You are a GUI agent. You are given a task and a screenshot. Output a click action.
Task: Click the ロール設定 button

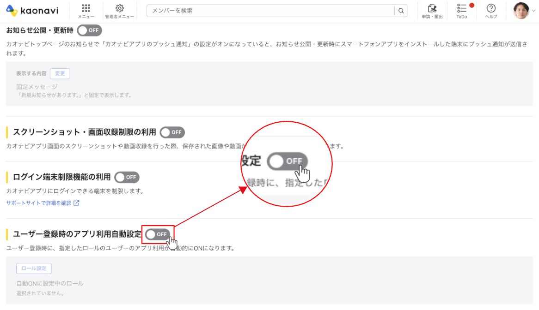[x=34, y=268]
